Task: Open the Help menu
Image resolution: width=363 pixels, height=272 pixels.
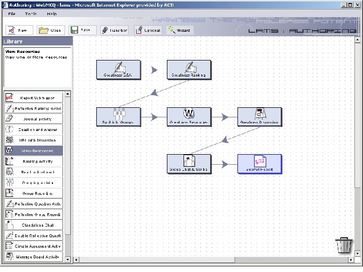Action: click(51, 14)
